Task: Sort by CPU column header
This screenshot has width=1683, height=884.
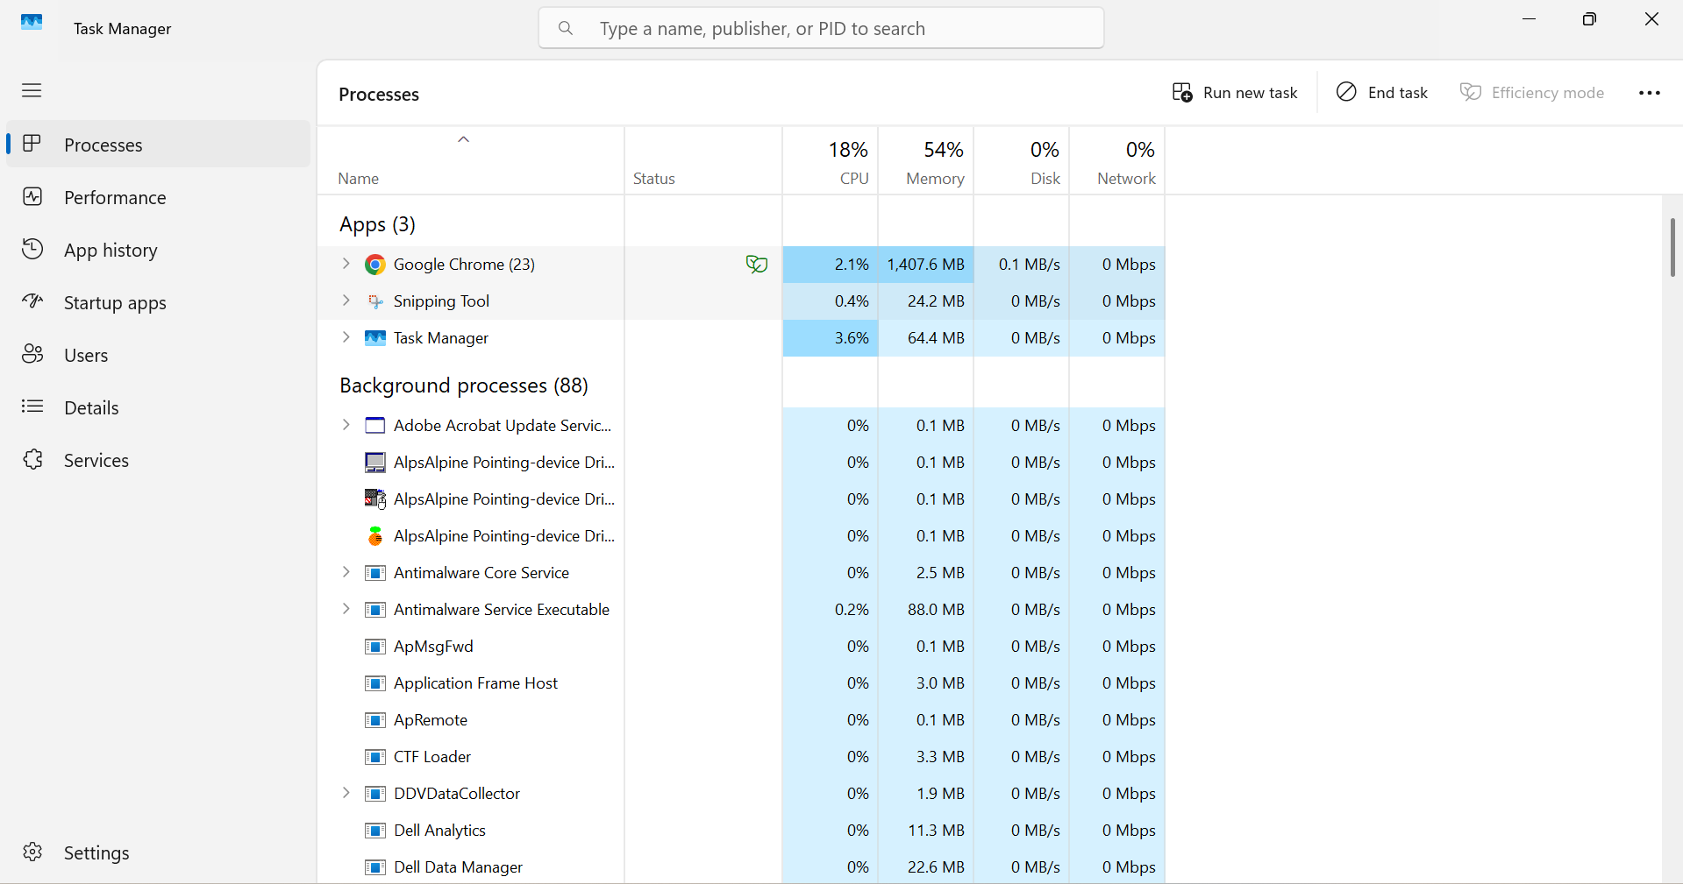Action: tap(831, 161)
